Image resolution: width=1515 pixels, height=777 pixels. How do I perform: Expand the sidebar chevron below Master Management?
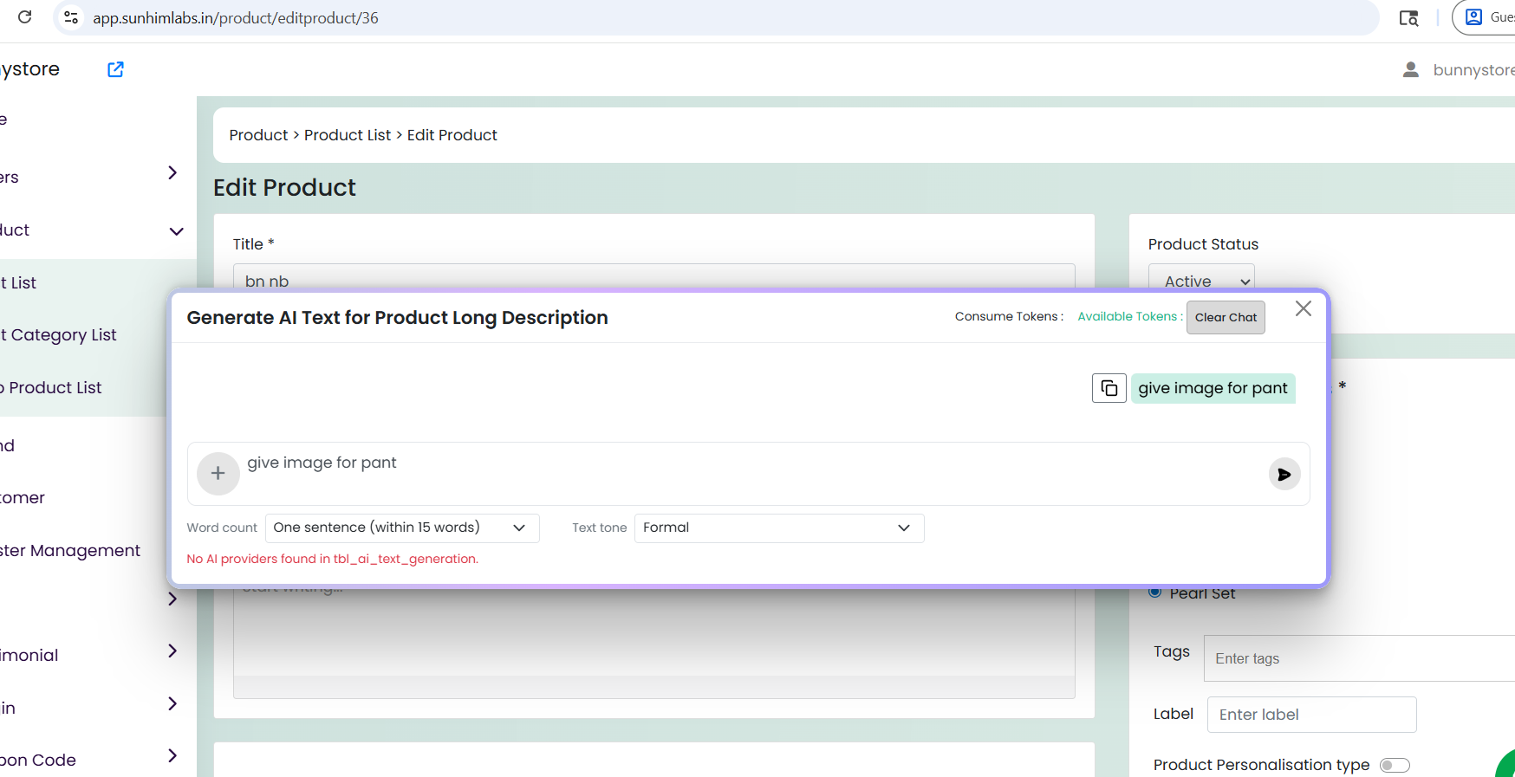point(172,599)
